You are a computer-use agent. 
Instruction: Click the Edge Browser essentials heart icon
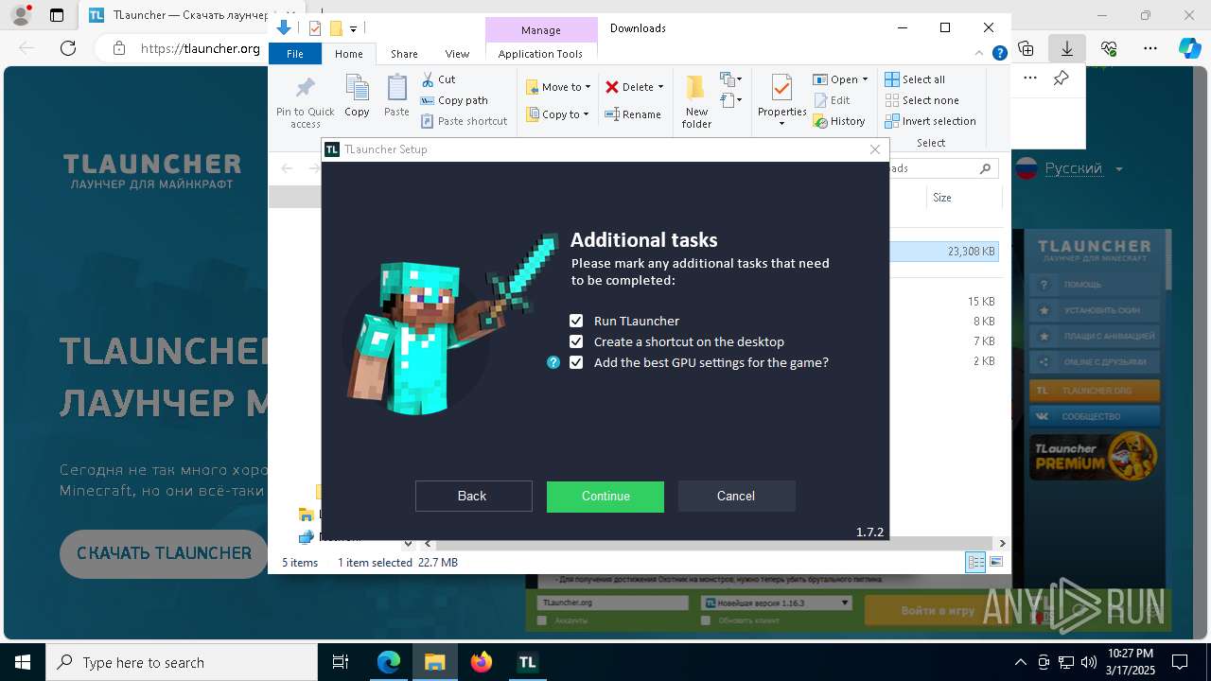1109,48
